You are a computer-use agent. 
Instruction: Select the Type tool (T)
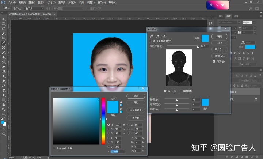coord(3,90)
